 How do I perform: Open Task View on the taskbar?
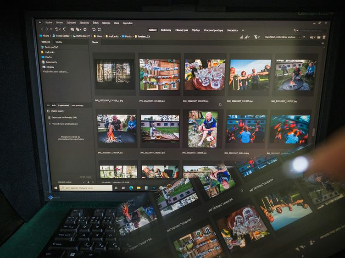tap(123, 188)
